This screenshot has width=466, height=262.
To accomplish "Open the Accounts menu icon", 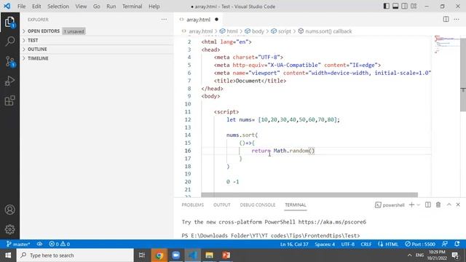I will click(9, 210).
